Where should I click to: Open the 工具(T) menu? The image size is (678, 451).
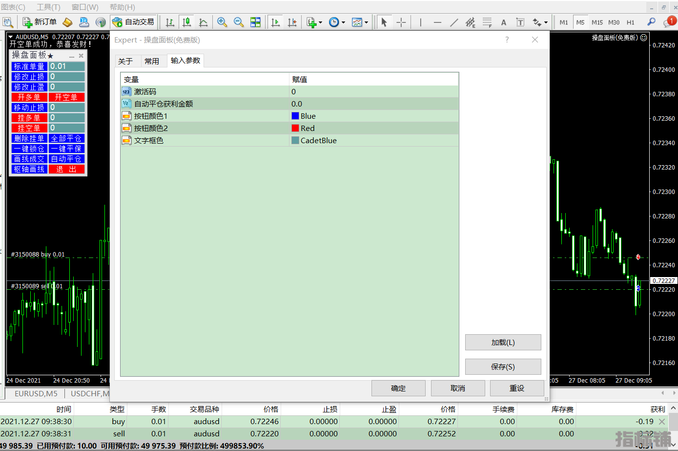tap(48, 7)
